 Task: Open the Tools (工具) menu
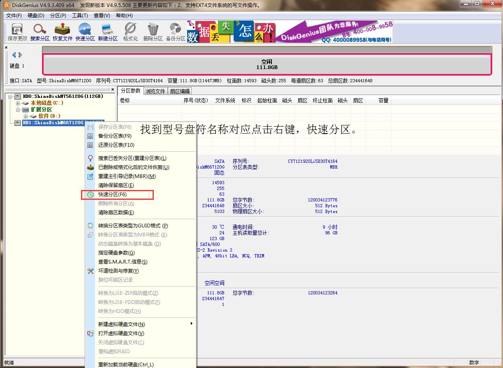tap(80, 16)
